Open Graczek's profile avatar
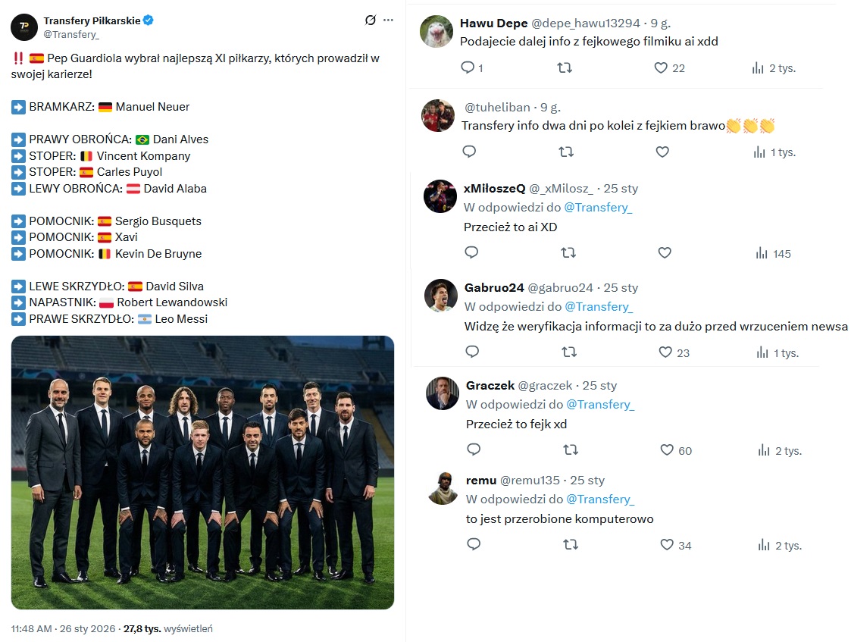The height and width of the screenshot is (642, 851). (442, 393)
